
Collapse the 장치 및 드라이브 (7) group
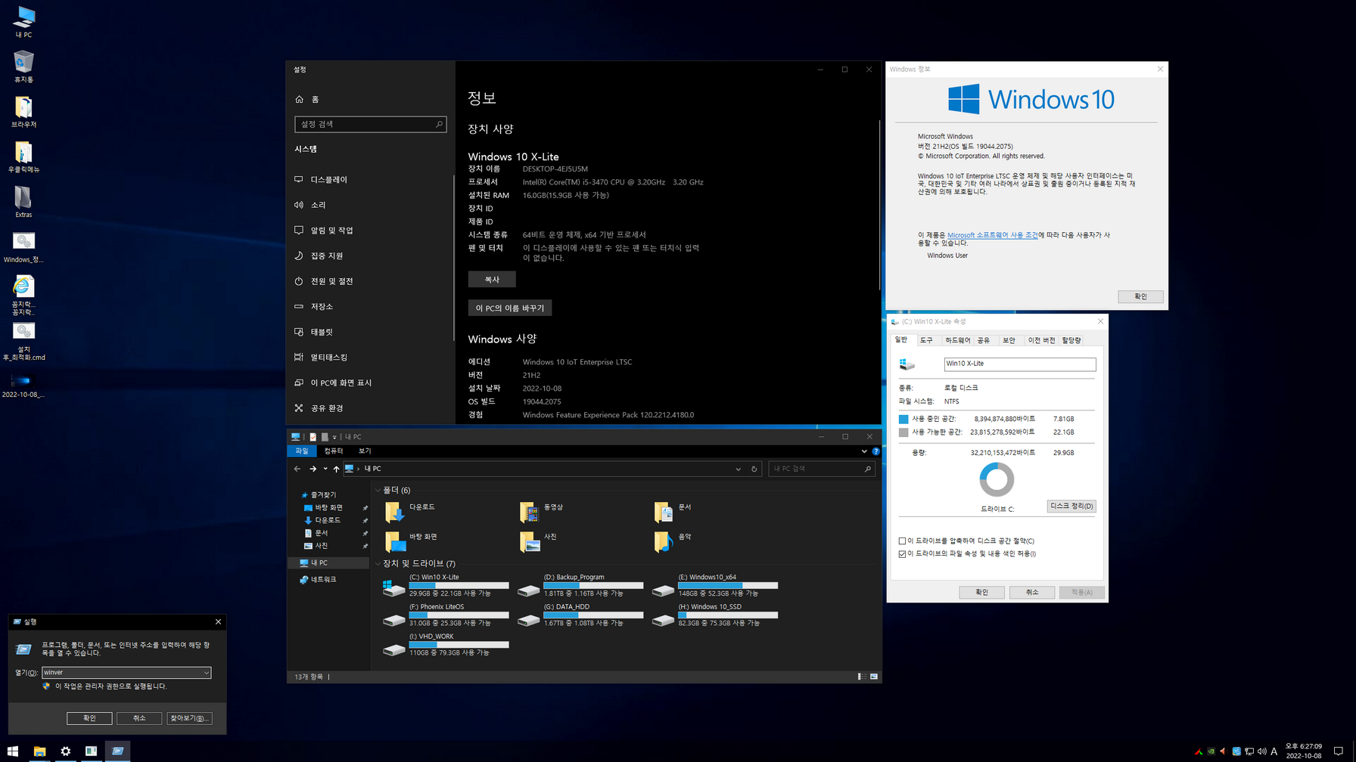point(378,563)
